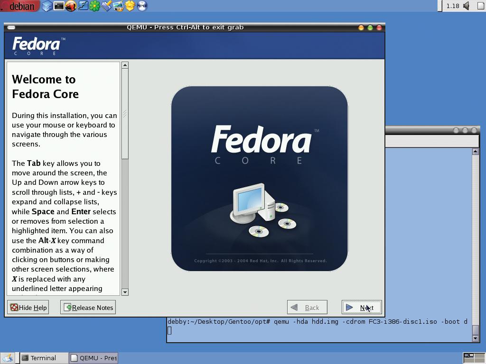486x364 pixels.
Task: Click the Fedora Core logo in header
Action: pos(38,46)
